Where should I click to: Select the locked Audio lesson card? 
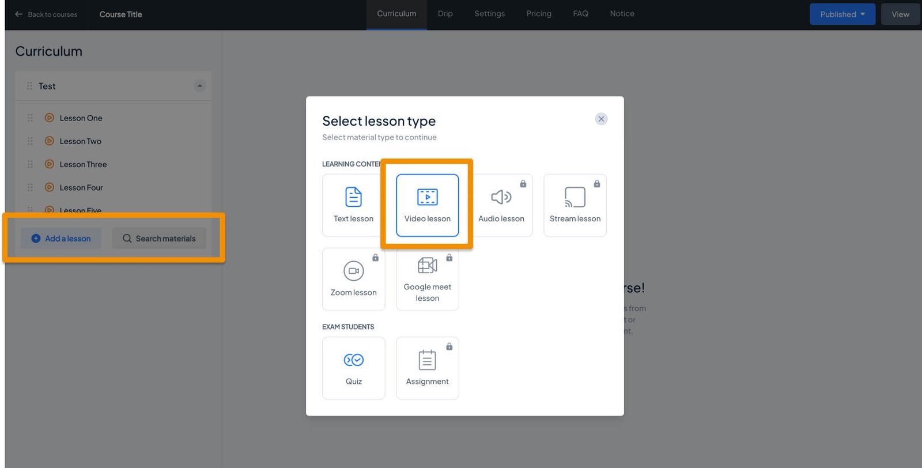(501, 205)
